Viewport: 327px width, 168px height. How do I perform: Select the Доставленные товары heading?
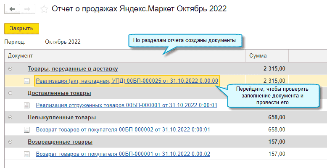(x=59, y=93)
